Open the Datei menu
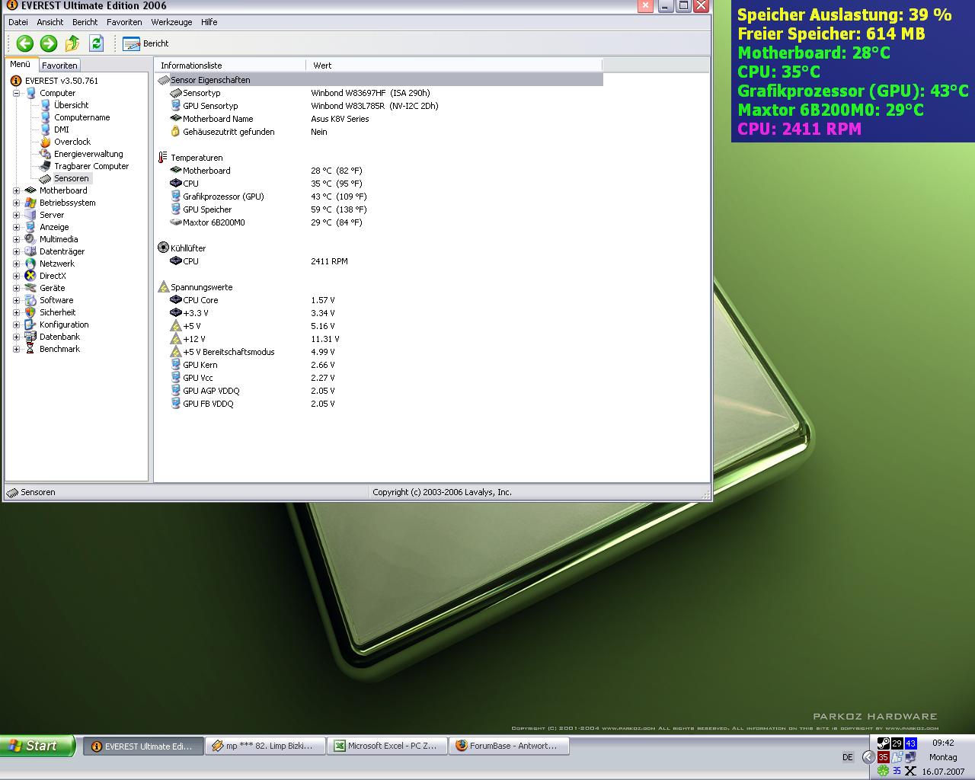The image size is (975, 780). 18,22
